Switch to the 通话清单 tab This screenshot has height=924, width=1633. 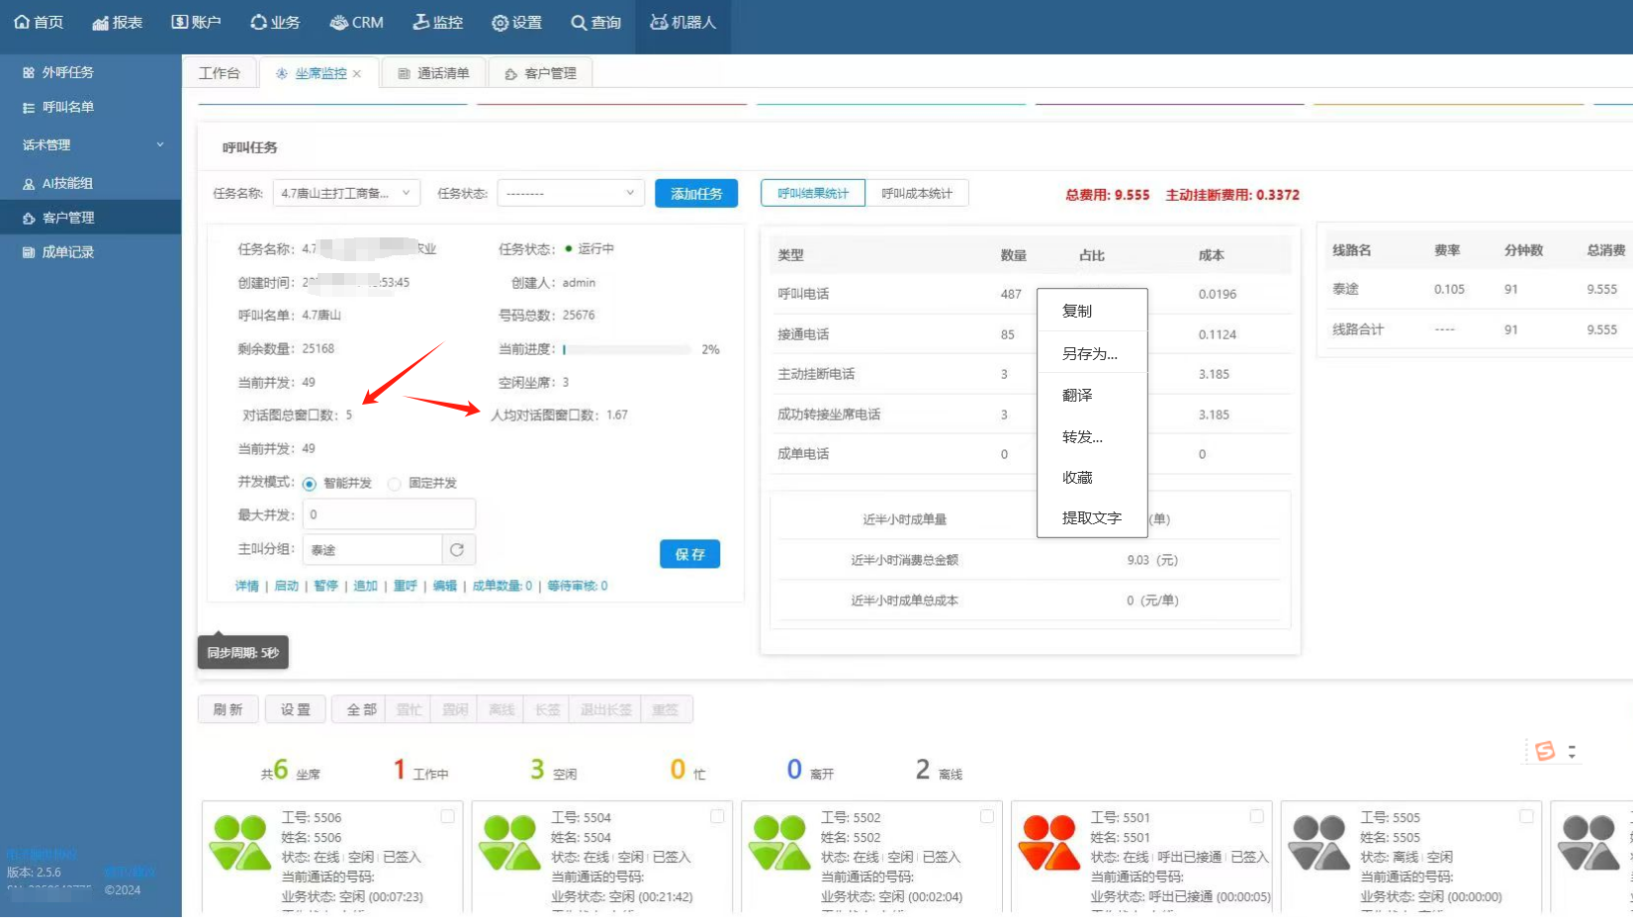(x=432, y=73)
